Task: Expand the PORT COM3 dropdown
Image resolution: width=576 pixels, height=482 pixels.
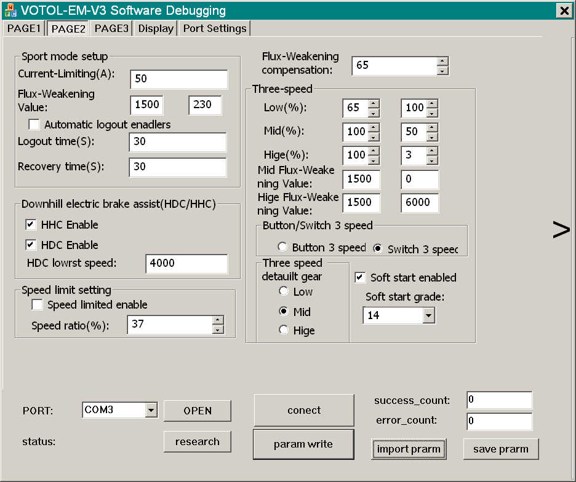Action: coord(151,409)
